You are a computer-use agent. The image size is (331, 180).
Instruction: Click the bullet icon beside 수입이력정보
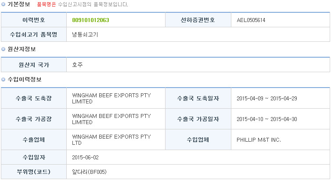pyautogui.click(x=3, y=80)
